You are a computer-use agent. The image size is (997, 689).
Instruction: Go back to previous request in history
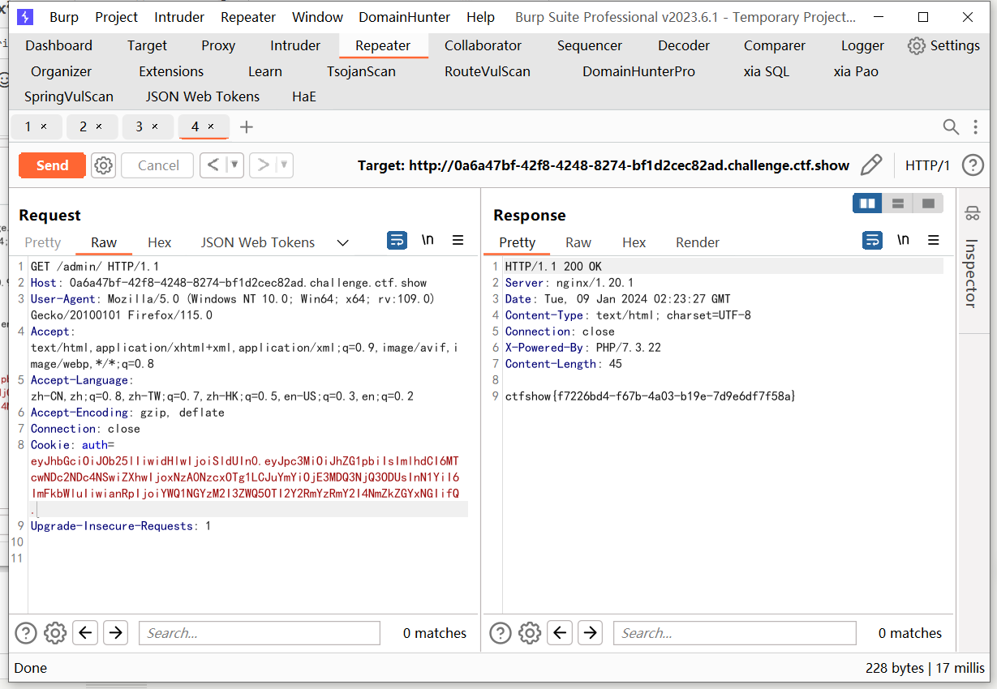click(x=213, y=165)
